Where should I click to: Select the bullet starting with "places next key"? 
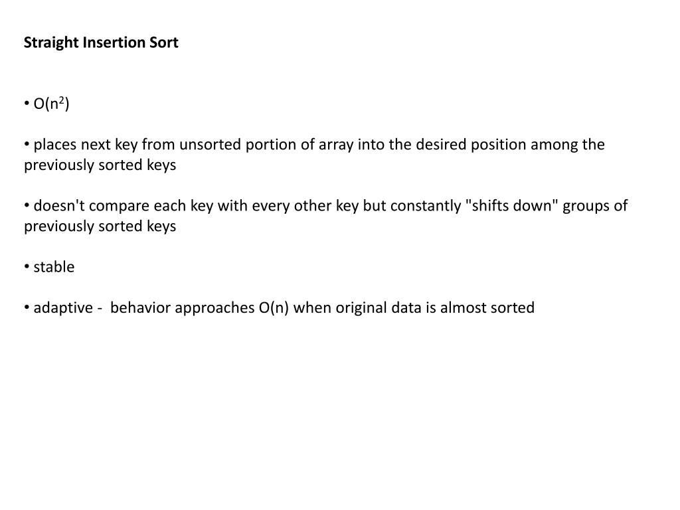314,155
